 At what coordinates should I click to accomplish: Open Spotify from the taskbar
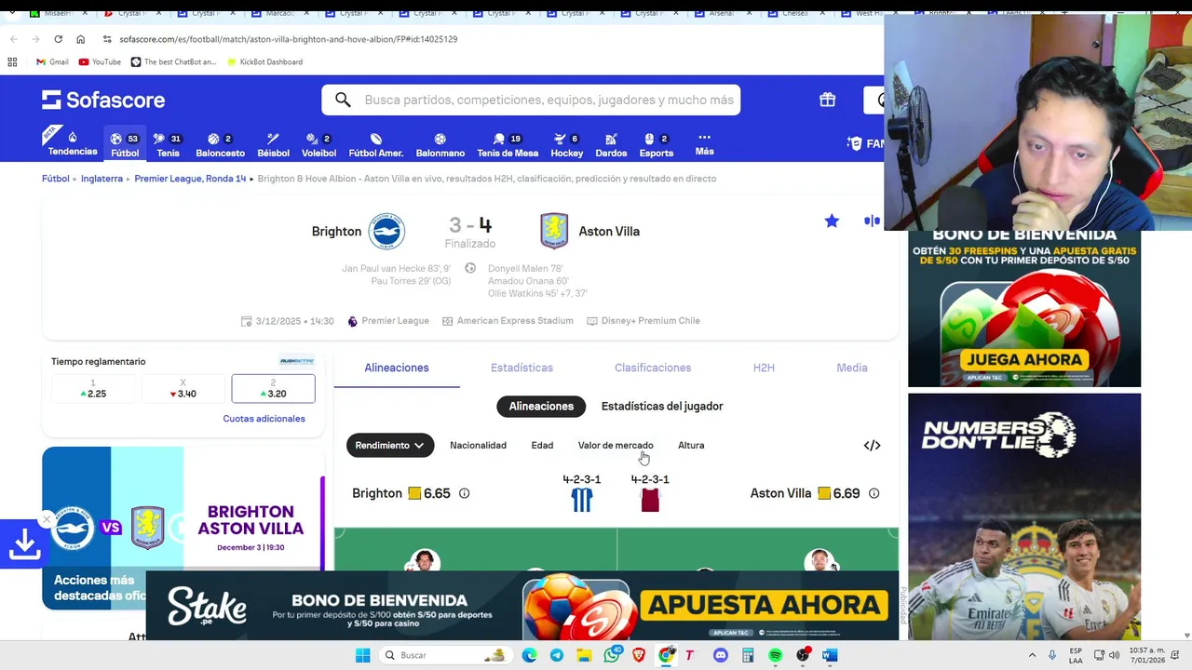(775, 655)
